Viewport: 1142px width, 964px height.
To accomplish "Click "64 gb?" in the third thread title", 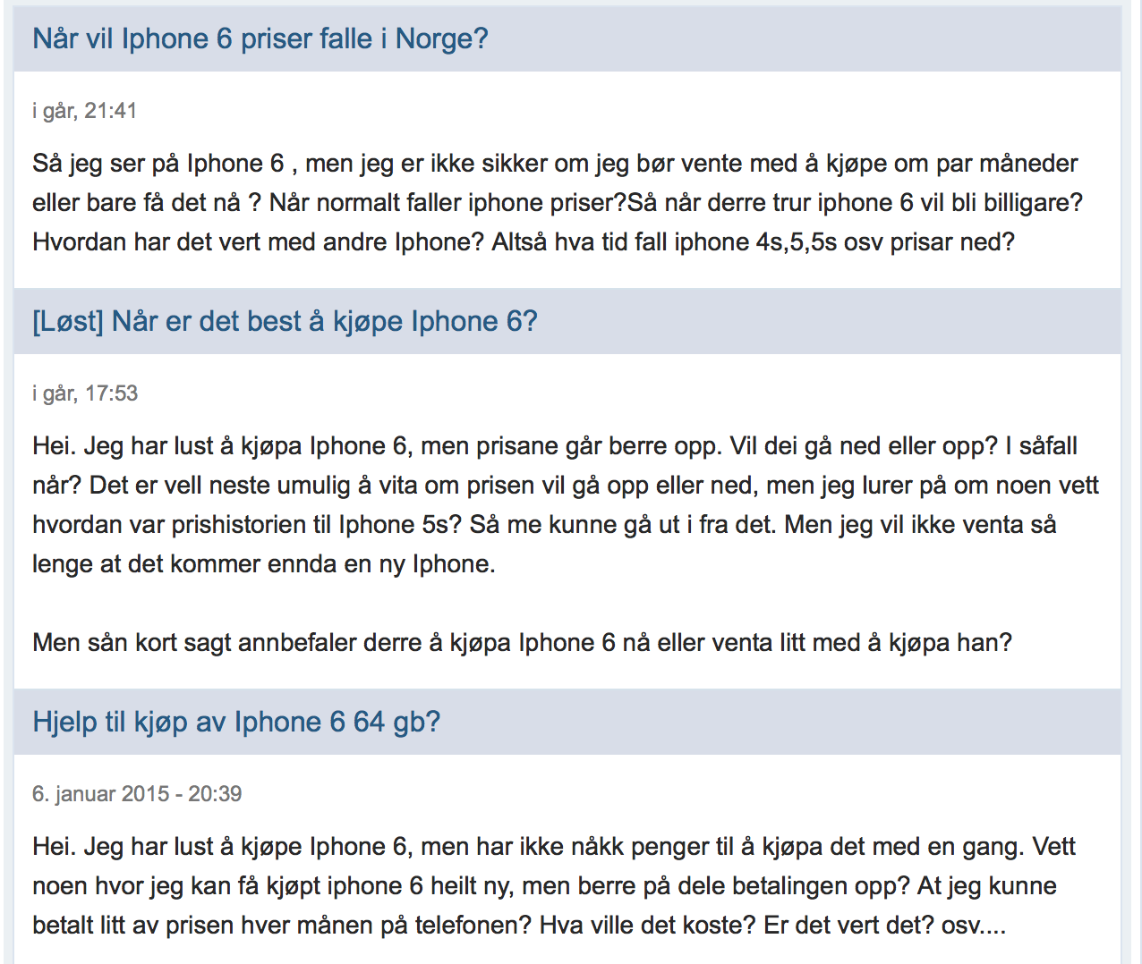I will 396,722.
